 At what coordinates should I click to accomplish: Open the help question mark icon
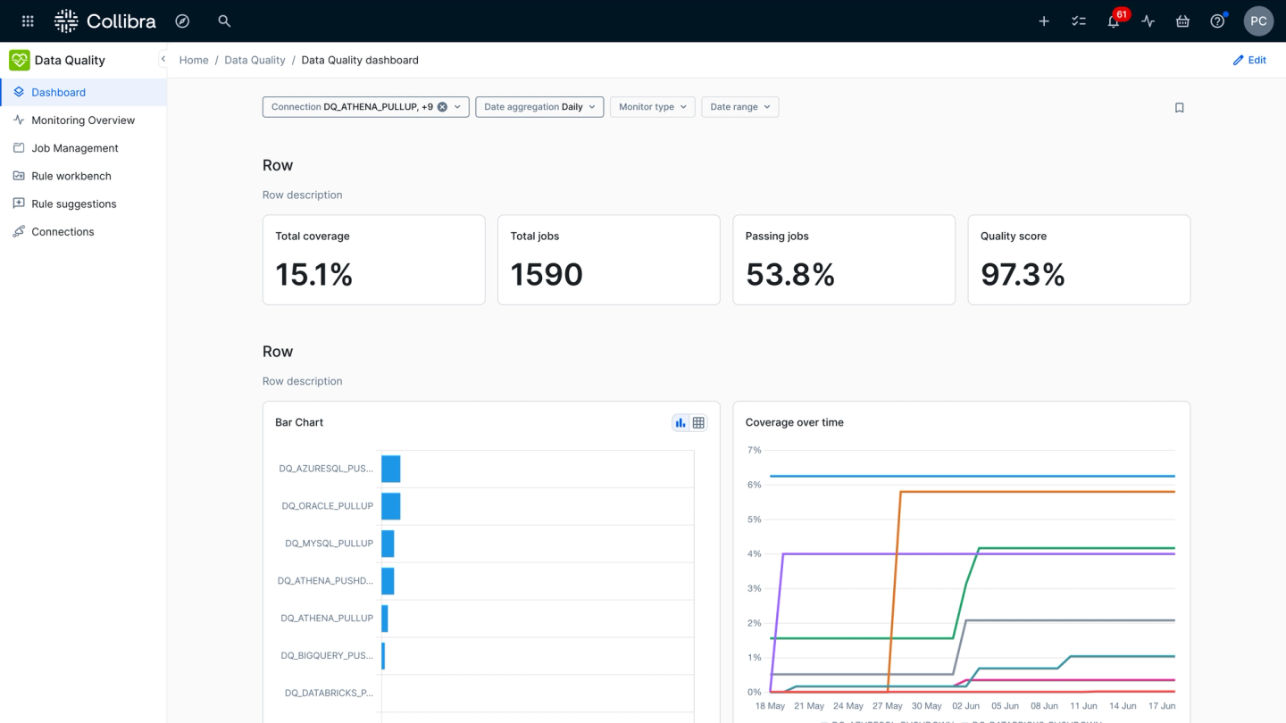[x=1217, y=21]
